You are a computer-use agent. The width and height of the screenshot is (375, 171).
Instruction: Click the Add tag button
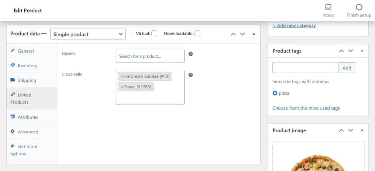pos(347,68)
